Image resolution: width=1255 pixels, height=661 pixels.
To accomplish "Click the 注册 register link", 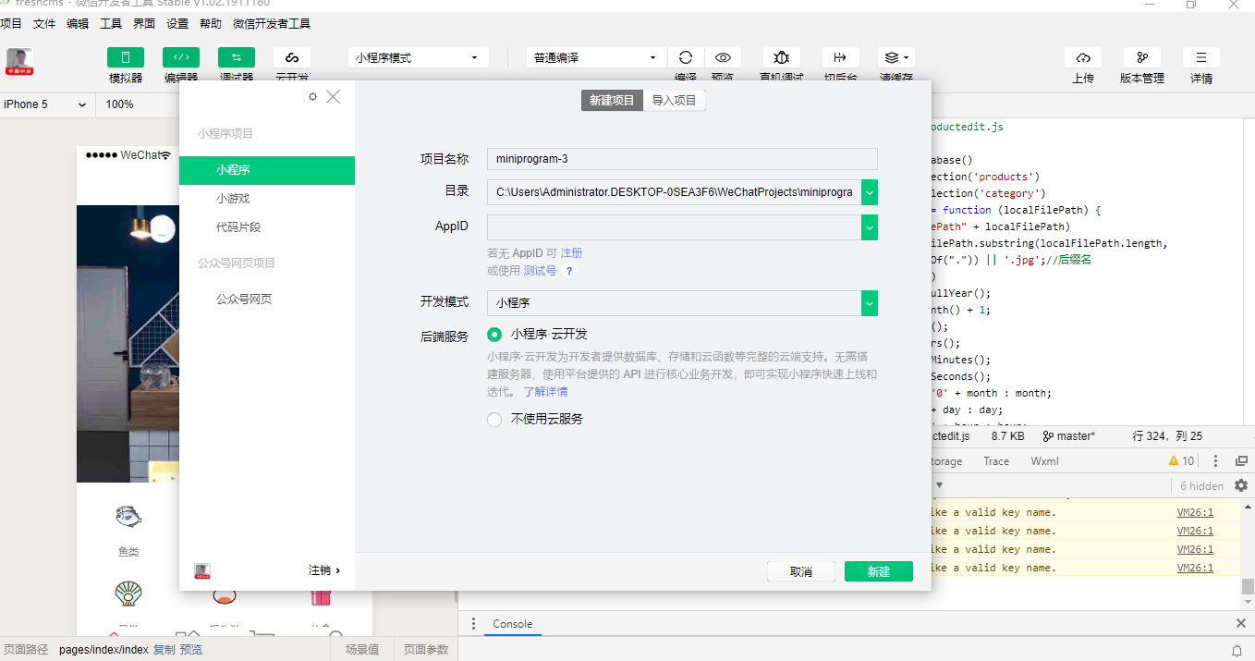I will (x=571, y=252).
